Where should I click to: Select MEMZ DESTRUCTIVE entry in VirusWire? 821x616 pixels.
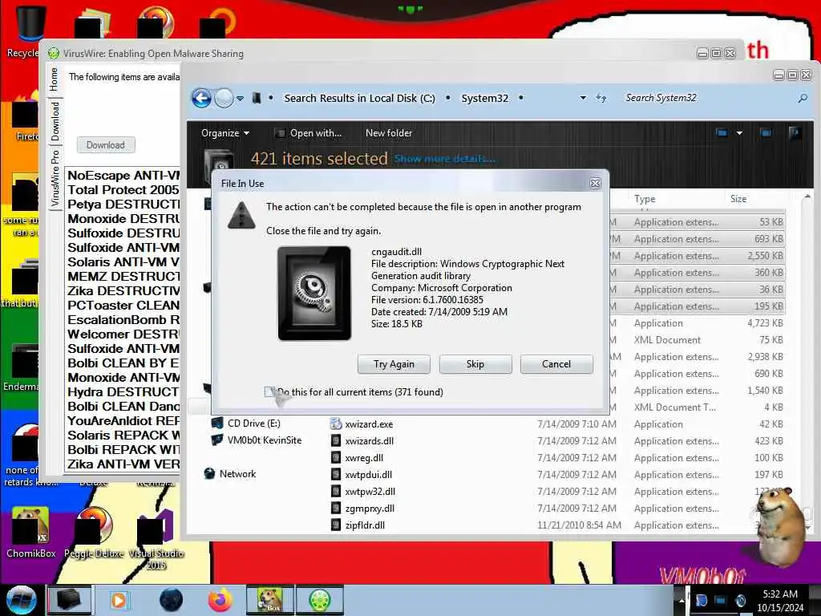[123, 276]
